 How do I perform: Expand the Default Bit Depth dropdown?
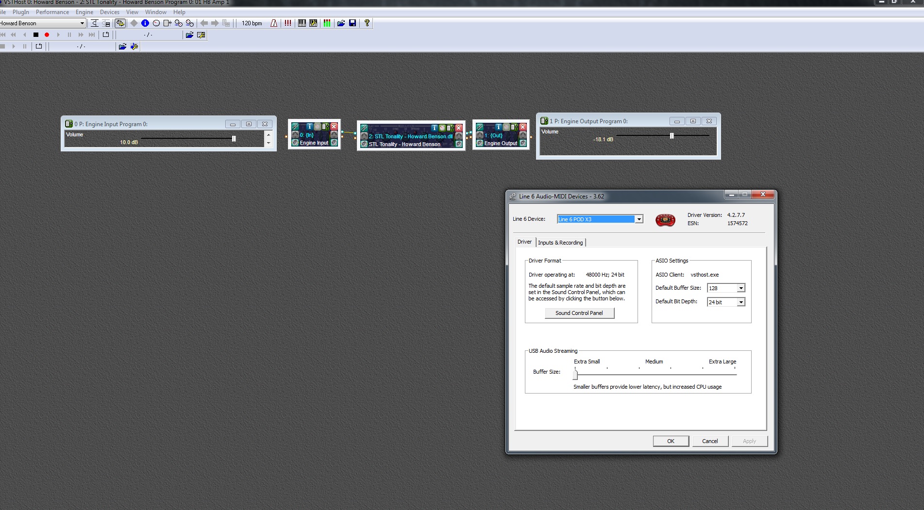click(x=741, y=302)
